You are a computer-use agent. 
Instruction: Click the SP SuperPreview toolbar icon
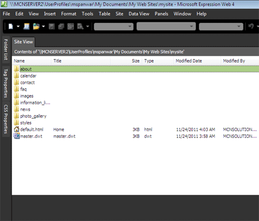tap(71, 26)
